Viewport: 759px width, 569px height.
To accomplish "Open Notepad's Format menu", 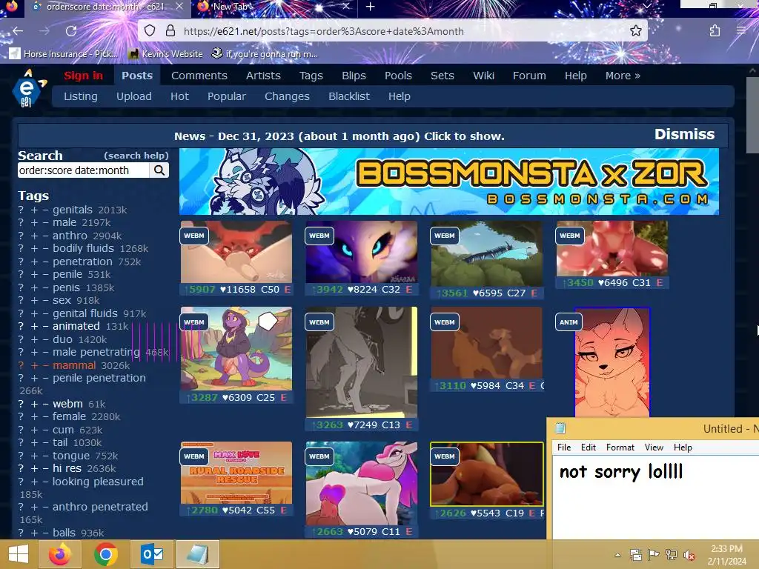I will (x=620, y=447).
